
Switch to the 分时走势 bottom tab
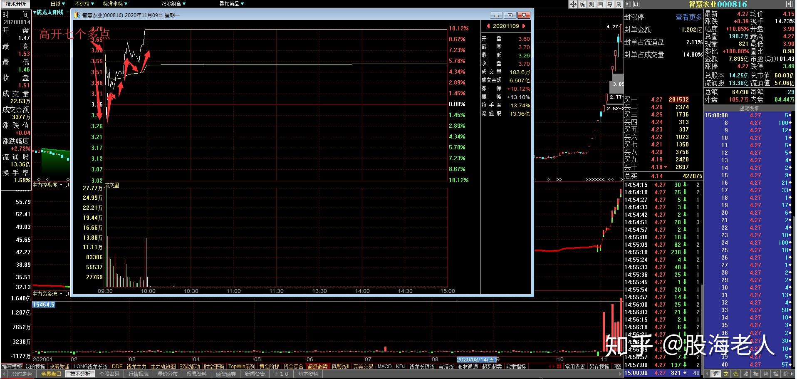(x=22, y=374)
